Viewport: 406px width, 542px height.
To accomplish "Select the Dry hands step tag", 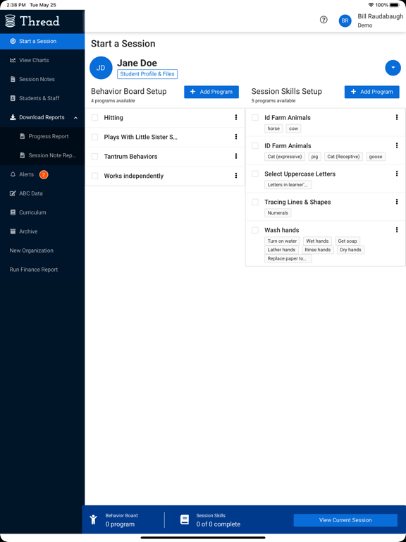I will [350, 250].
